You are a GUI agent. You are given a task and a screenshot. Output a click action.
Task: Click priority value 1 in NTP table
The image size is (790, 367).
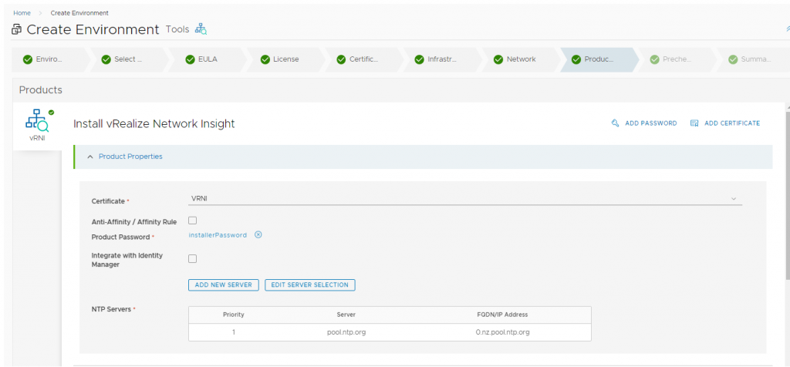tap(234, 332)
